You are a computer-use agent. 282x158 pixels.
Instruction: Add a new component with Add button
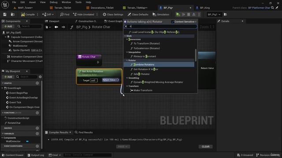point(8,26)
